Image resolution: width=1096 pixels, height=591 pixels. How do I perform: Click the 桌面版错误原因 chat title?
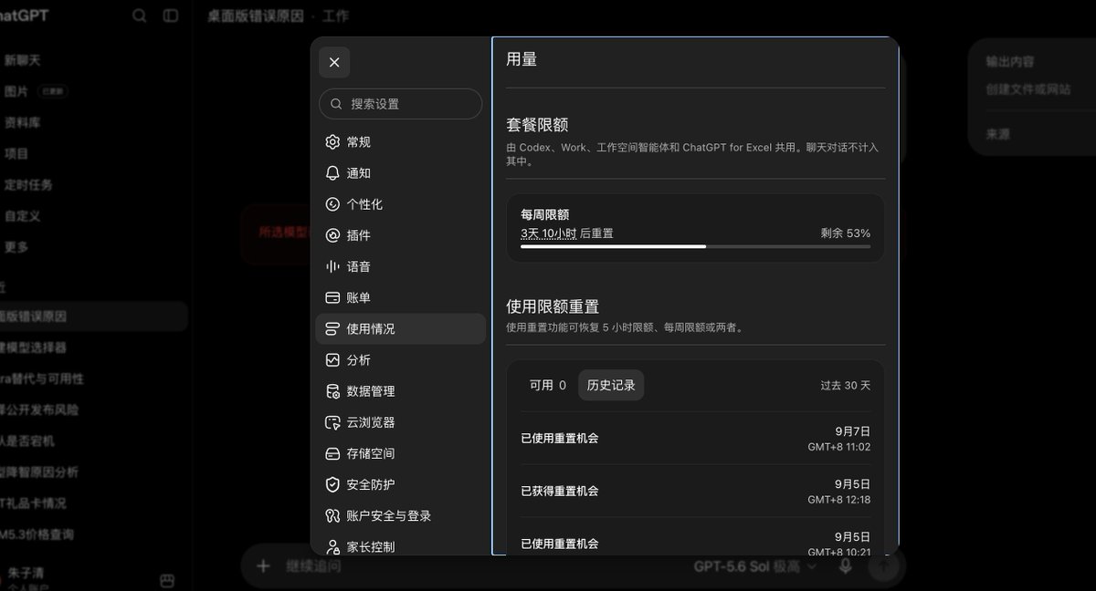(255, 16)
